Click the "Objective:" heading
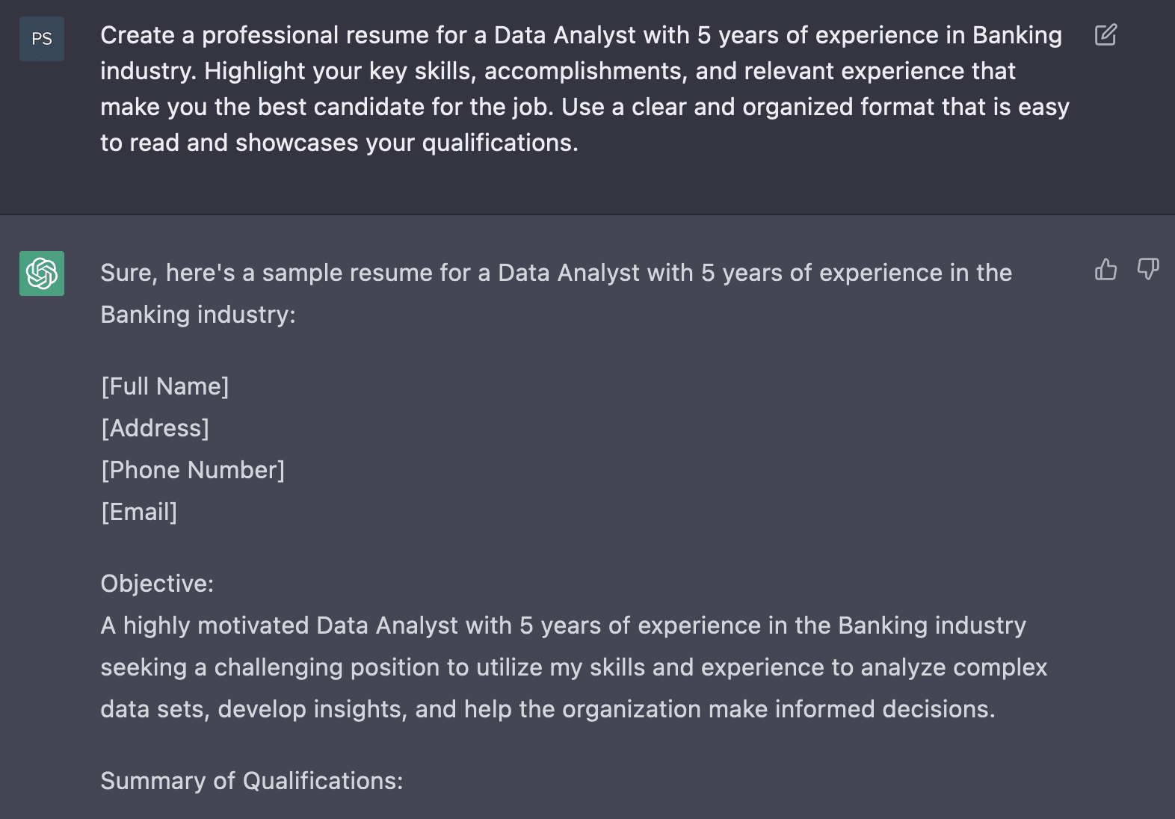 click(157, 584)
